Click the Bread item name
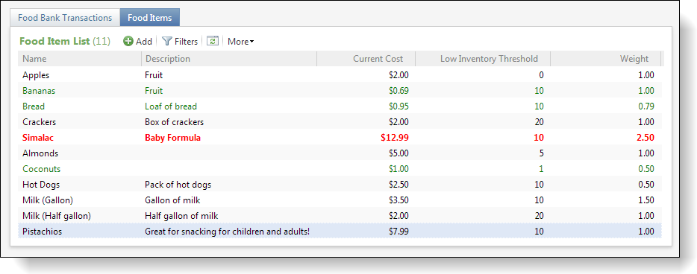This screenshot has width=697, height=274. 34,106
